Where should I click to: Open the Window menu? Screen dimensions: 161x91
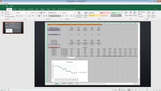(x=6, y=4)
